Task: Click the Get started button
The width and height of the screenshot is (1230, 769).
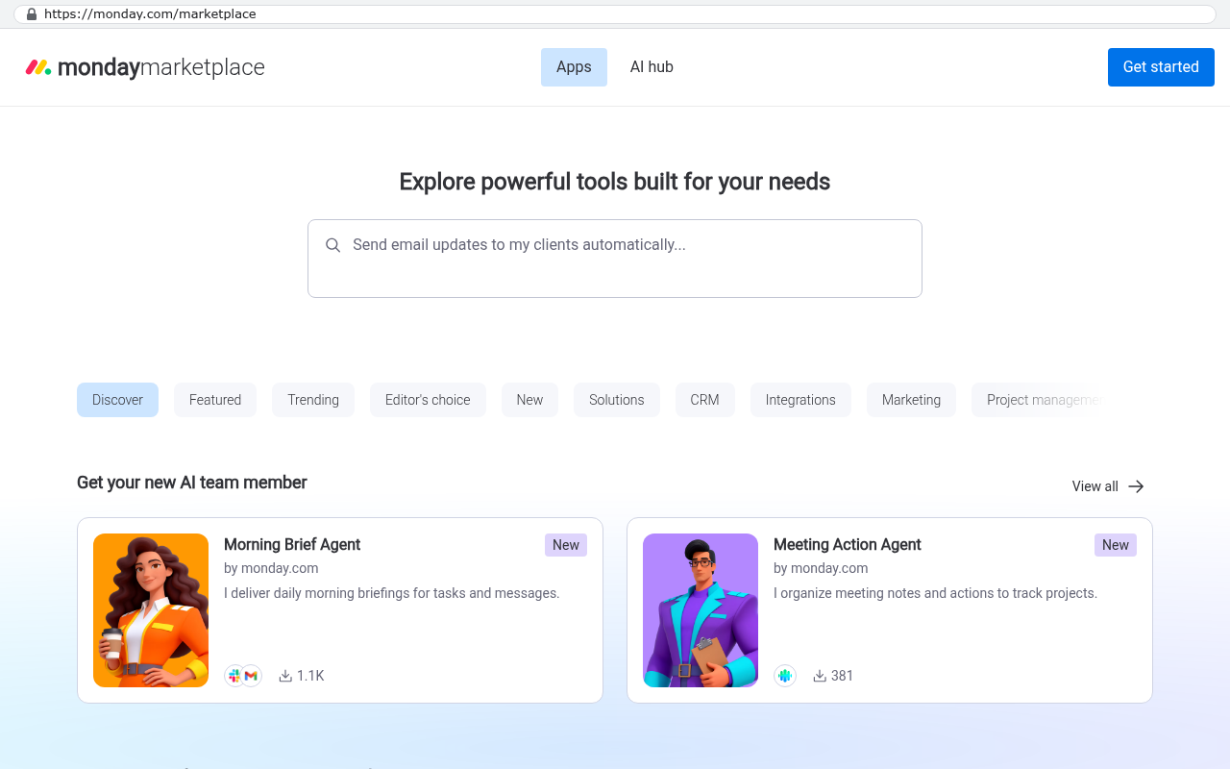Action: point(1161,67)
